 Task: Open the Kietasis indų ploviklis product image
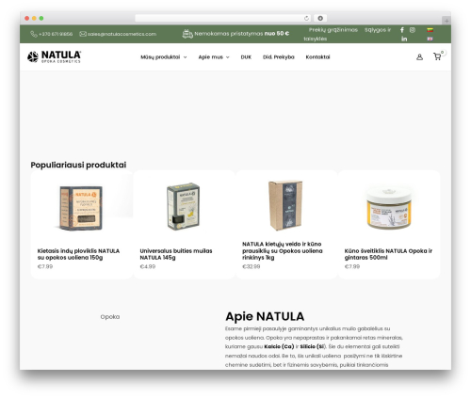[x=81, y=208]
